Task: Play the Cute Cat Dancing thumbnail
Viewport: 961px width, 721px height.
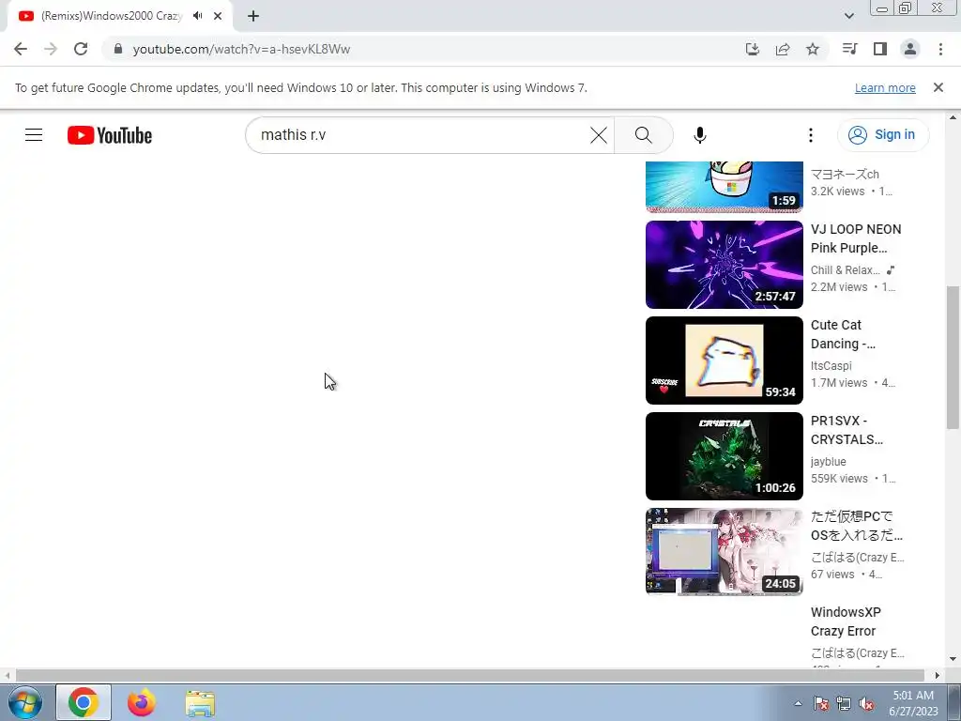Action: [x=724, y=360]
